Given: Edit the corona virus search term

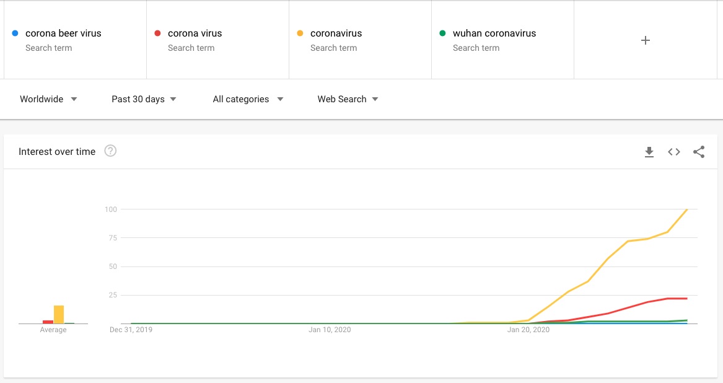Looking at the screenshot, I should click(195, 33).
